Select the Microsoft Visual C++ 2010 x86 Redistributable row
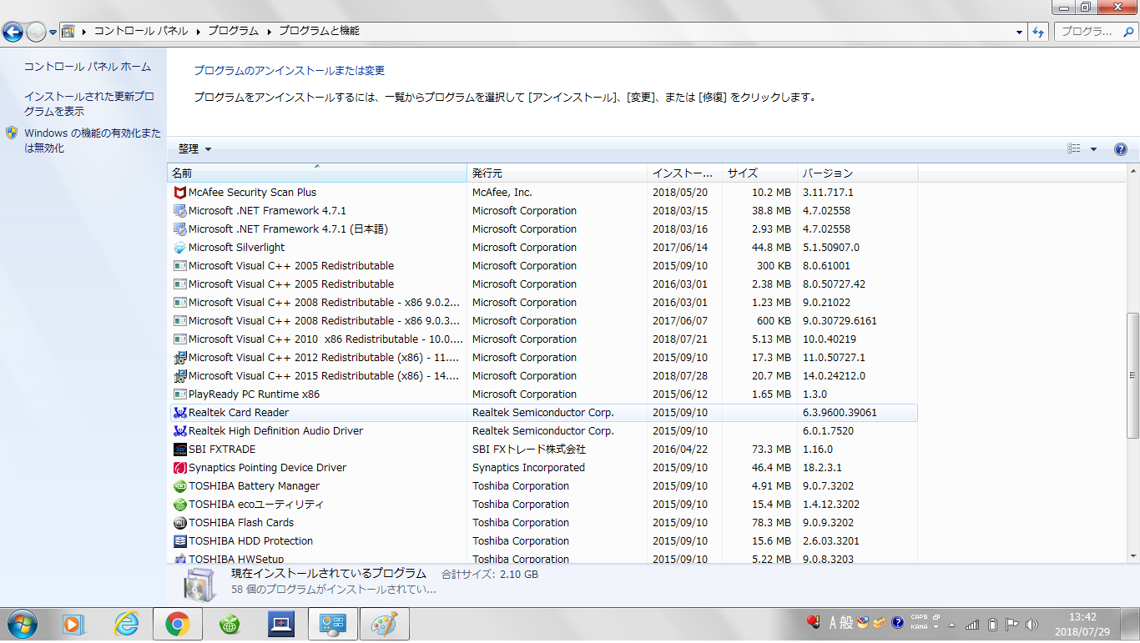The height and width of the screenshot is (643, 1140). [x=542, y=339]
